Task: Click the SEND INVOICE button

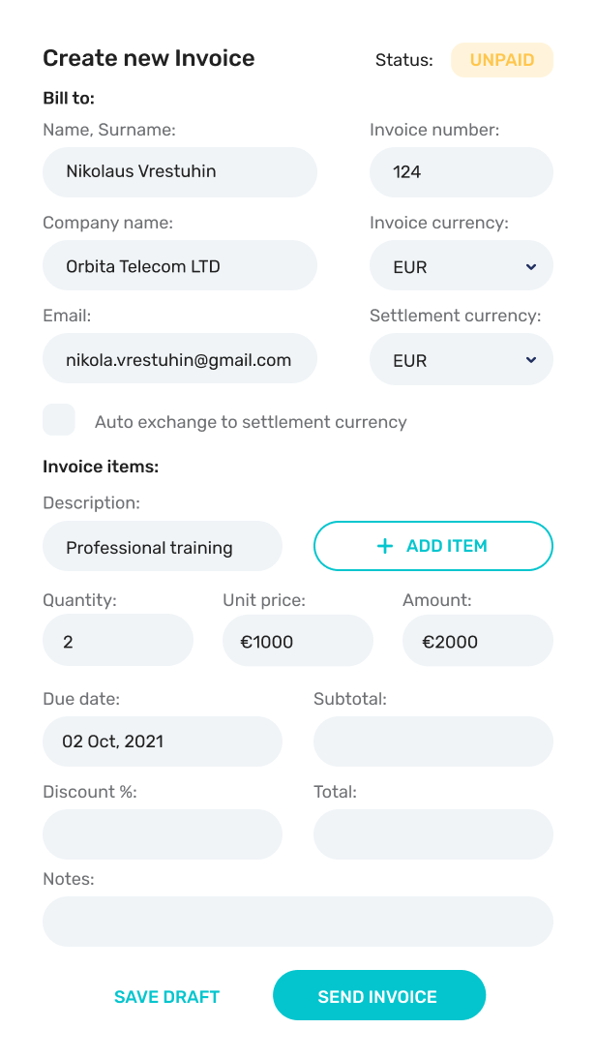Action: [x=378, y=996]
